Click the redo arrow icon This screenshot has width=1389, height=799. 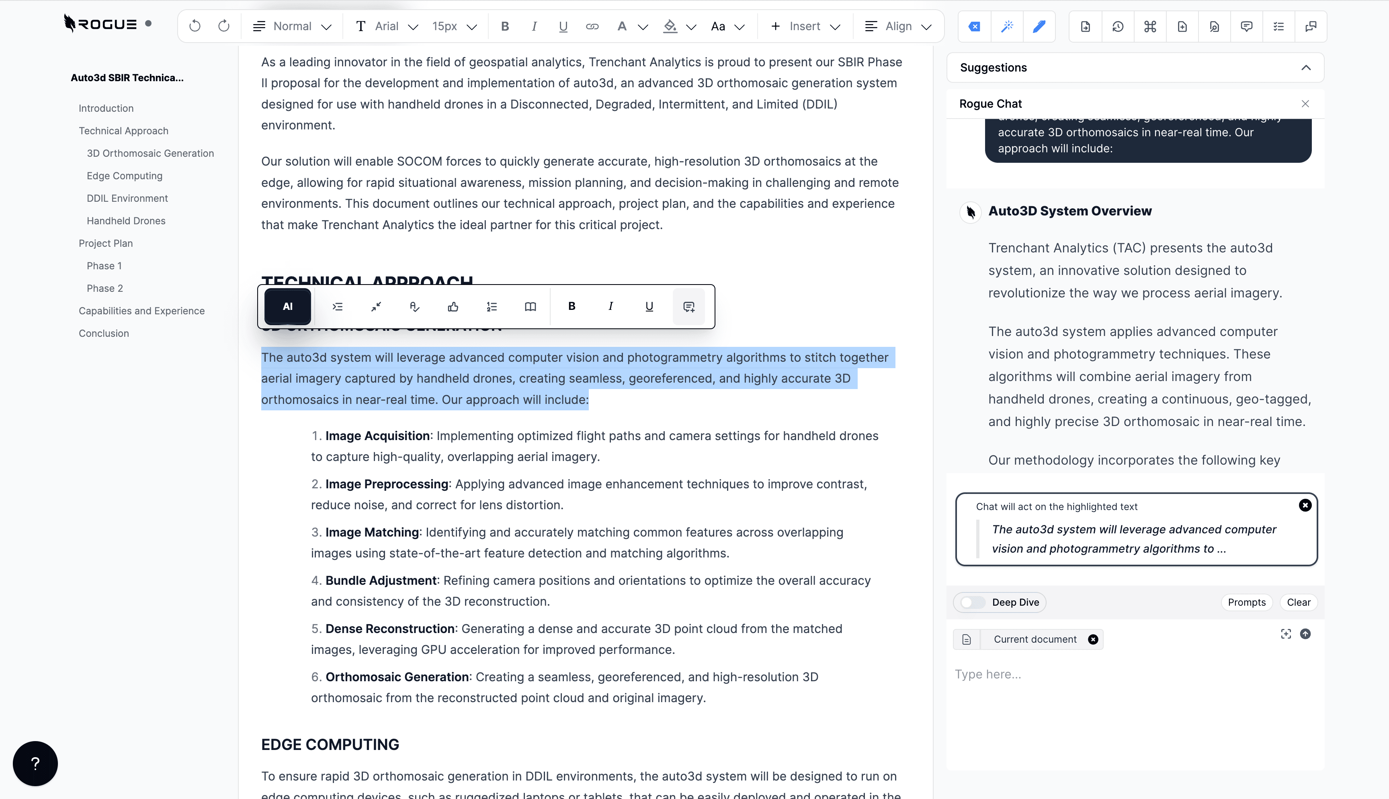click(x=223, y=27)
